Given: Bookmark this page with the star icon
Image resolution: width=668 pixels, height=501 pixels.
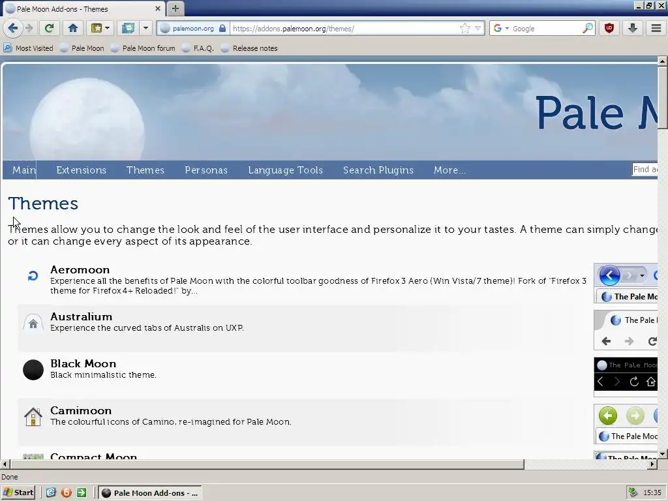Looking at the screenshot, I should [464, 29].
